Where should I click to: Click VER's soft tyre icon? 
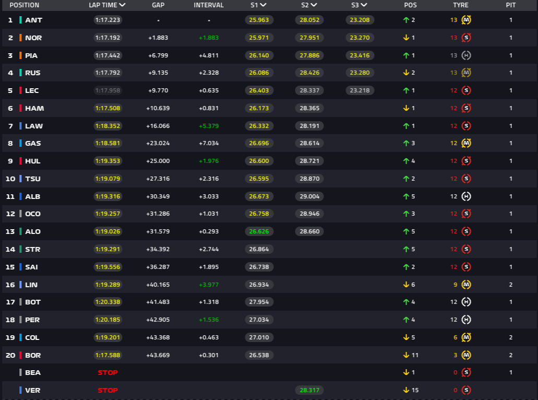(466, 390)
